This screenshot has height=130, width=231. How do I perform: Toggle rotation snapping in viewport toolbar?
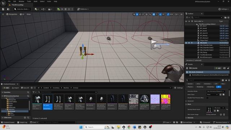click(x=160, y=14)
